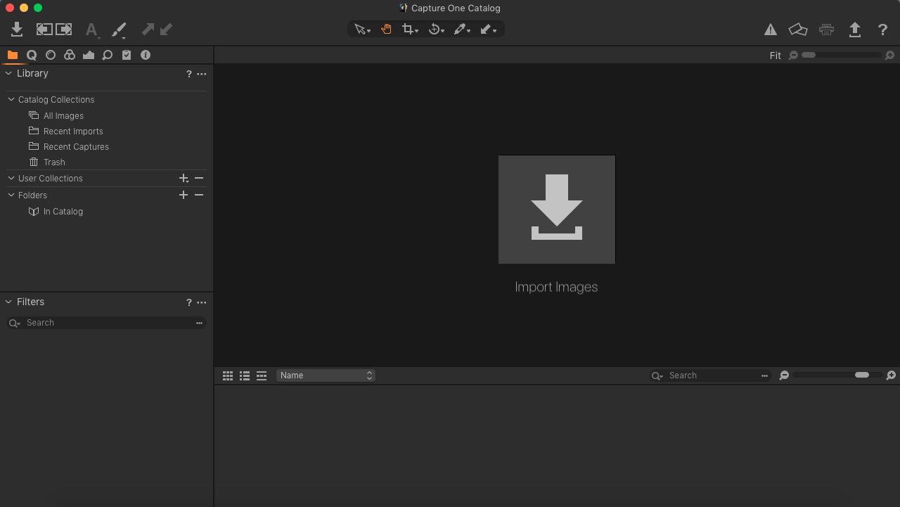
Task: Open the Help question mark icon
Action: tap(883, 29)
